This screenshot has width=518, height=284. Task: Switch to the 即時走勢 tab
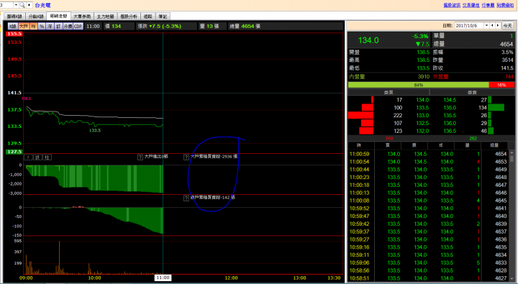[58, 16]
